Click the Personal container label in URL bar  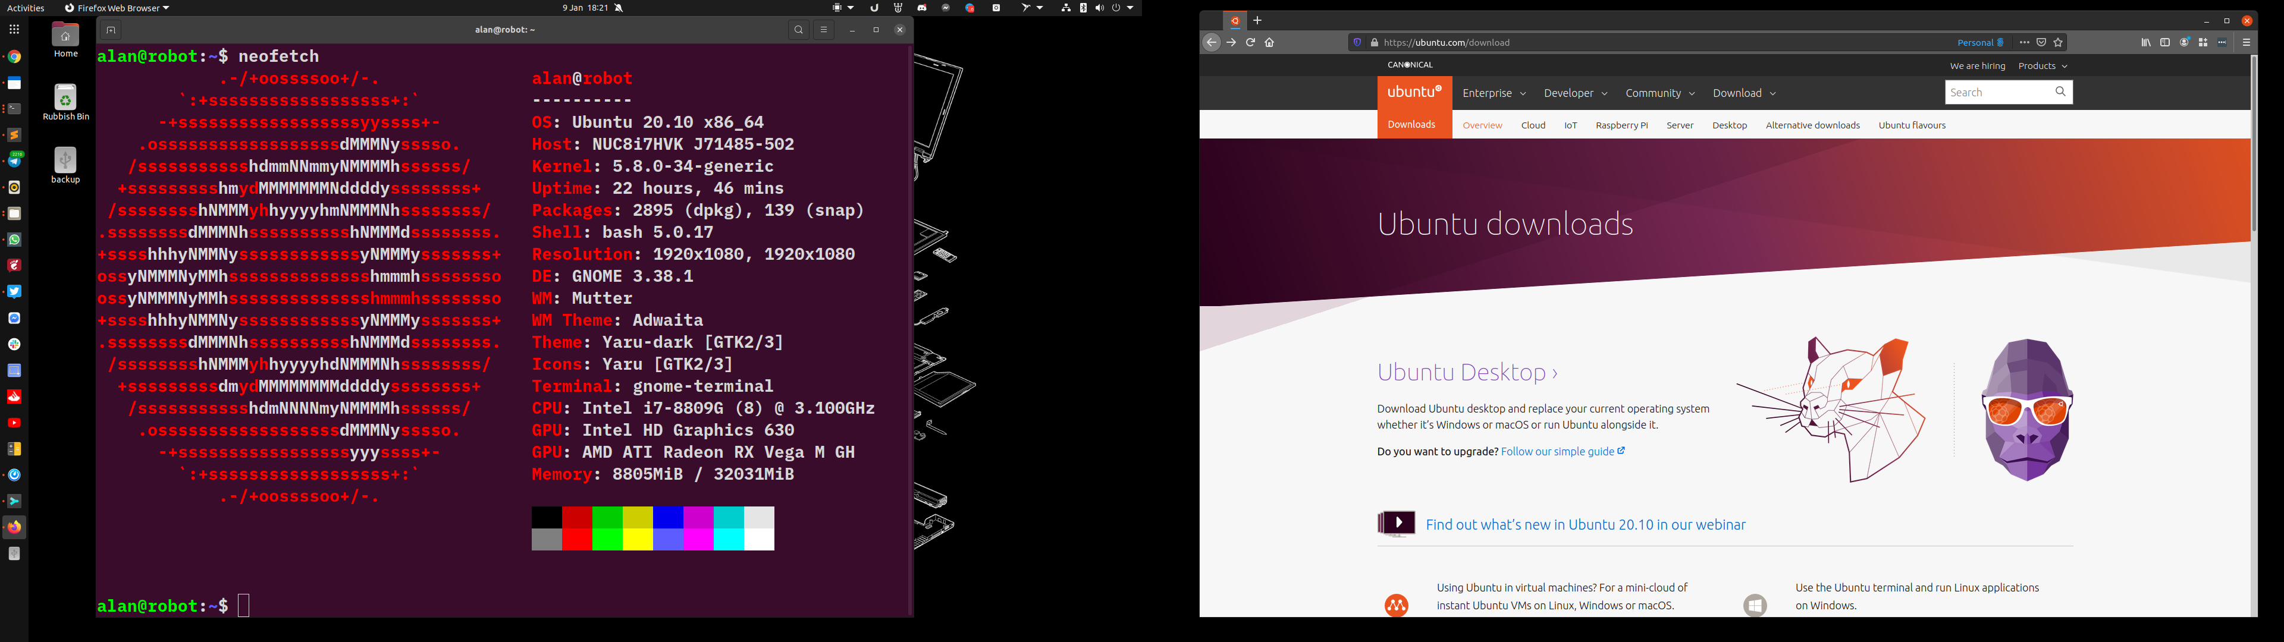tap(1981, 43)
